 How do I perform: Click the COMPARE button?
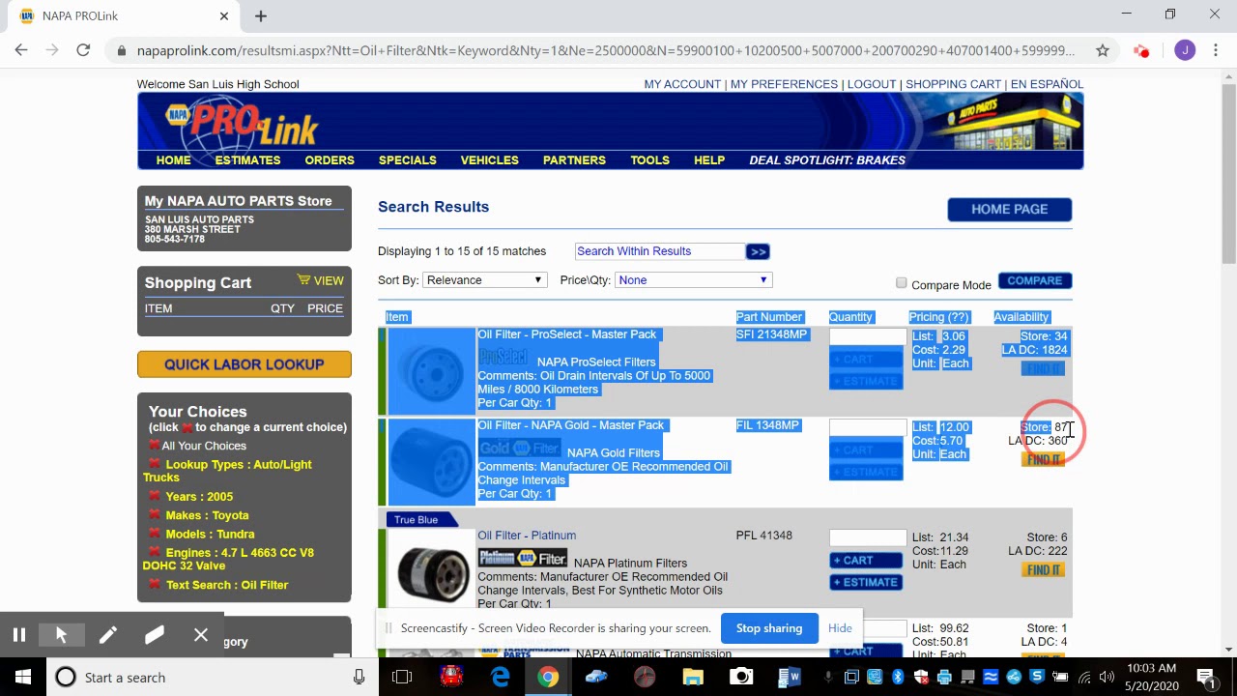(x=1034, y=280)
